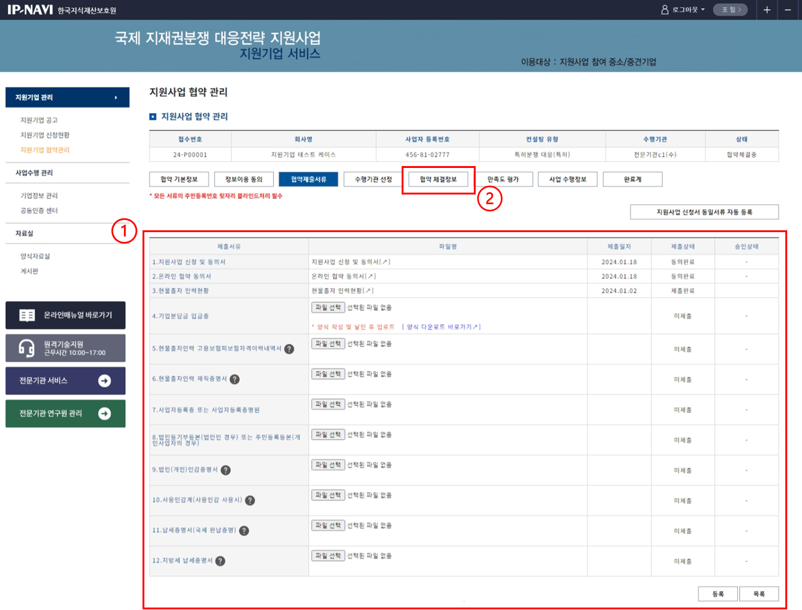The image size is (802, 610).
Task: Click question mark beside 사용인감계(사용인감 사용시)
Action: point(250,500)
